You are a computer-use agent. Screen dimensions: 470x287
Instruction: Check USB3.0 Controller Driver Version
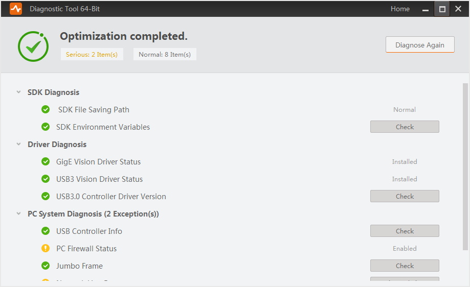point(405,196)
